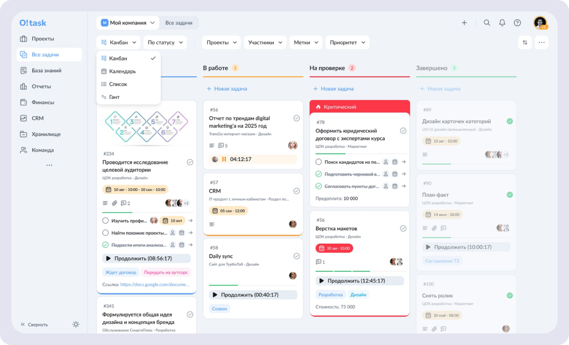Add Новая задача in Завершено column
This screenshot has height=345, width=569.
(x=440, y=89)
